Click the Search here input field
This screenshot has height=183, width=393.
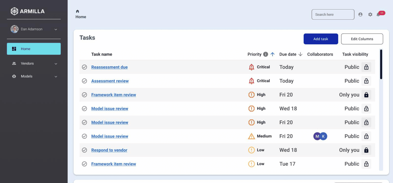(333, 15)
